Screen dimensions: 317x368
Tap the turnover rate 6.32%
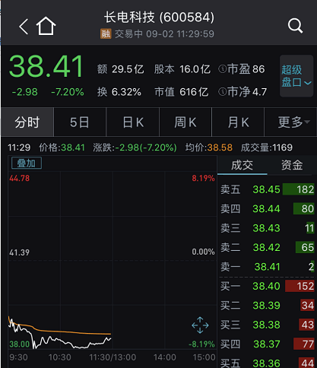tap(126, 92)
